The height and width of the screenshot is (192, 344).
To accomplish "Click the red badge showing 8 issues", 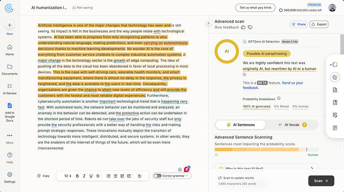I will tap(186, 169).
